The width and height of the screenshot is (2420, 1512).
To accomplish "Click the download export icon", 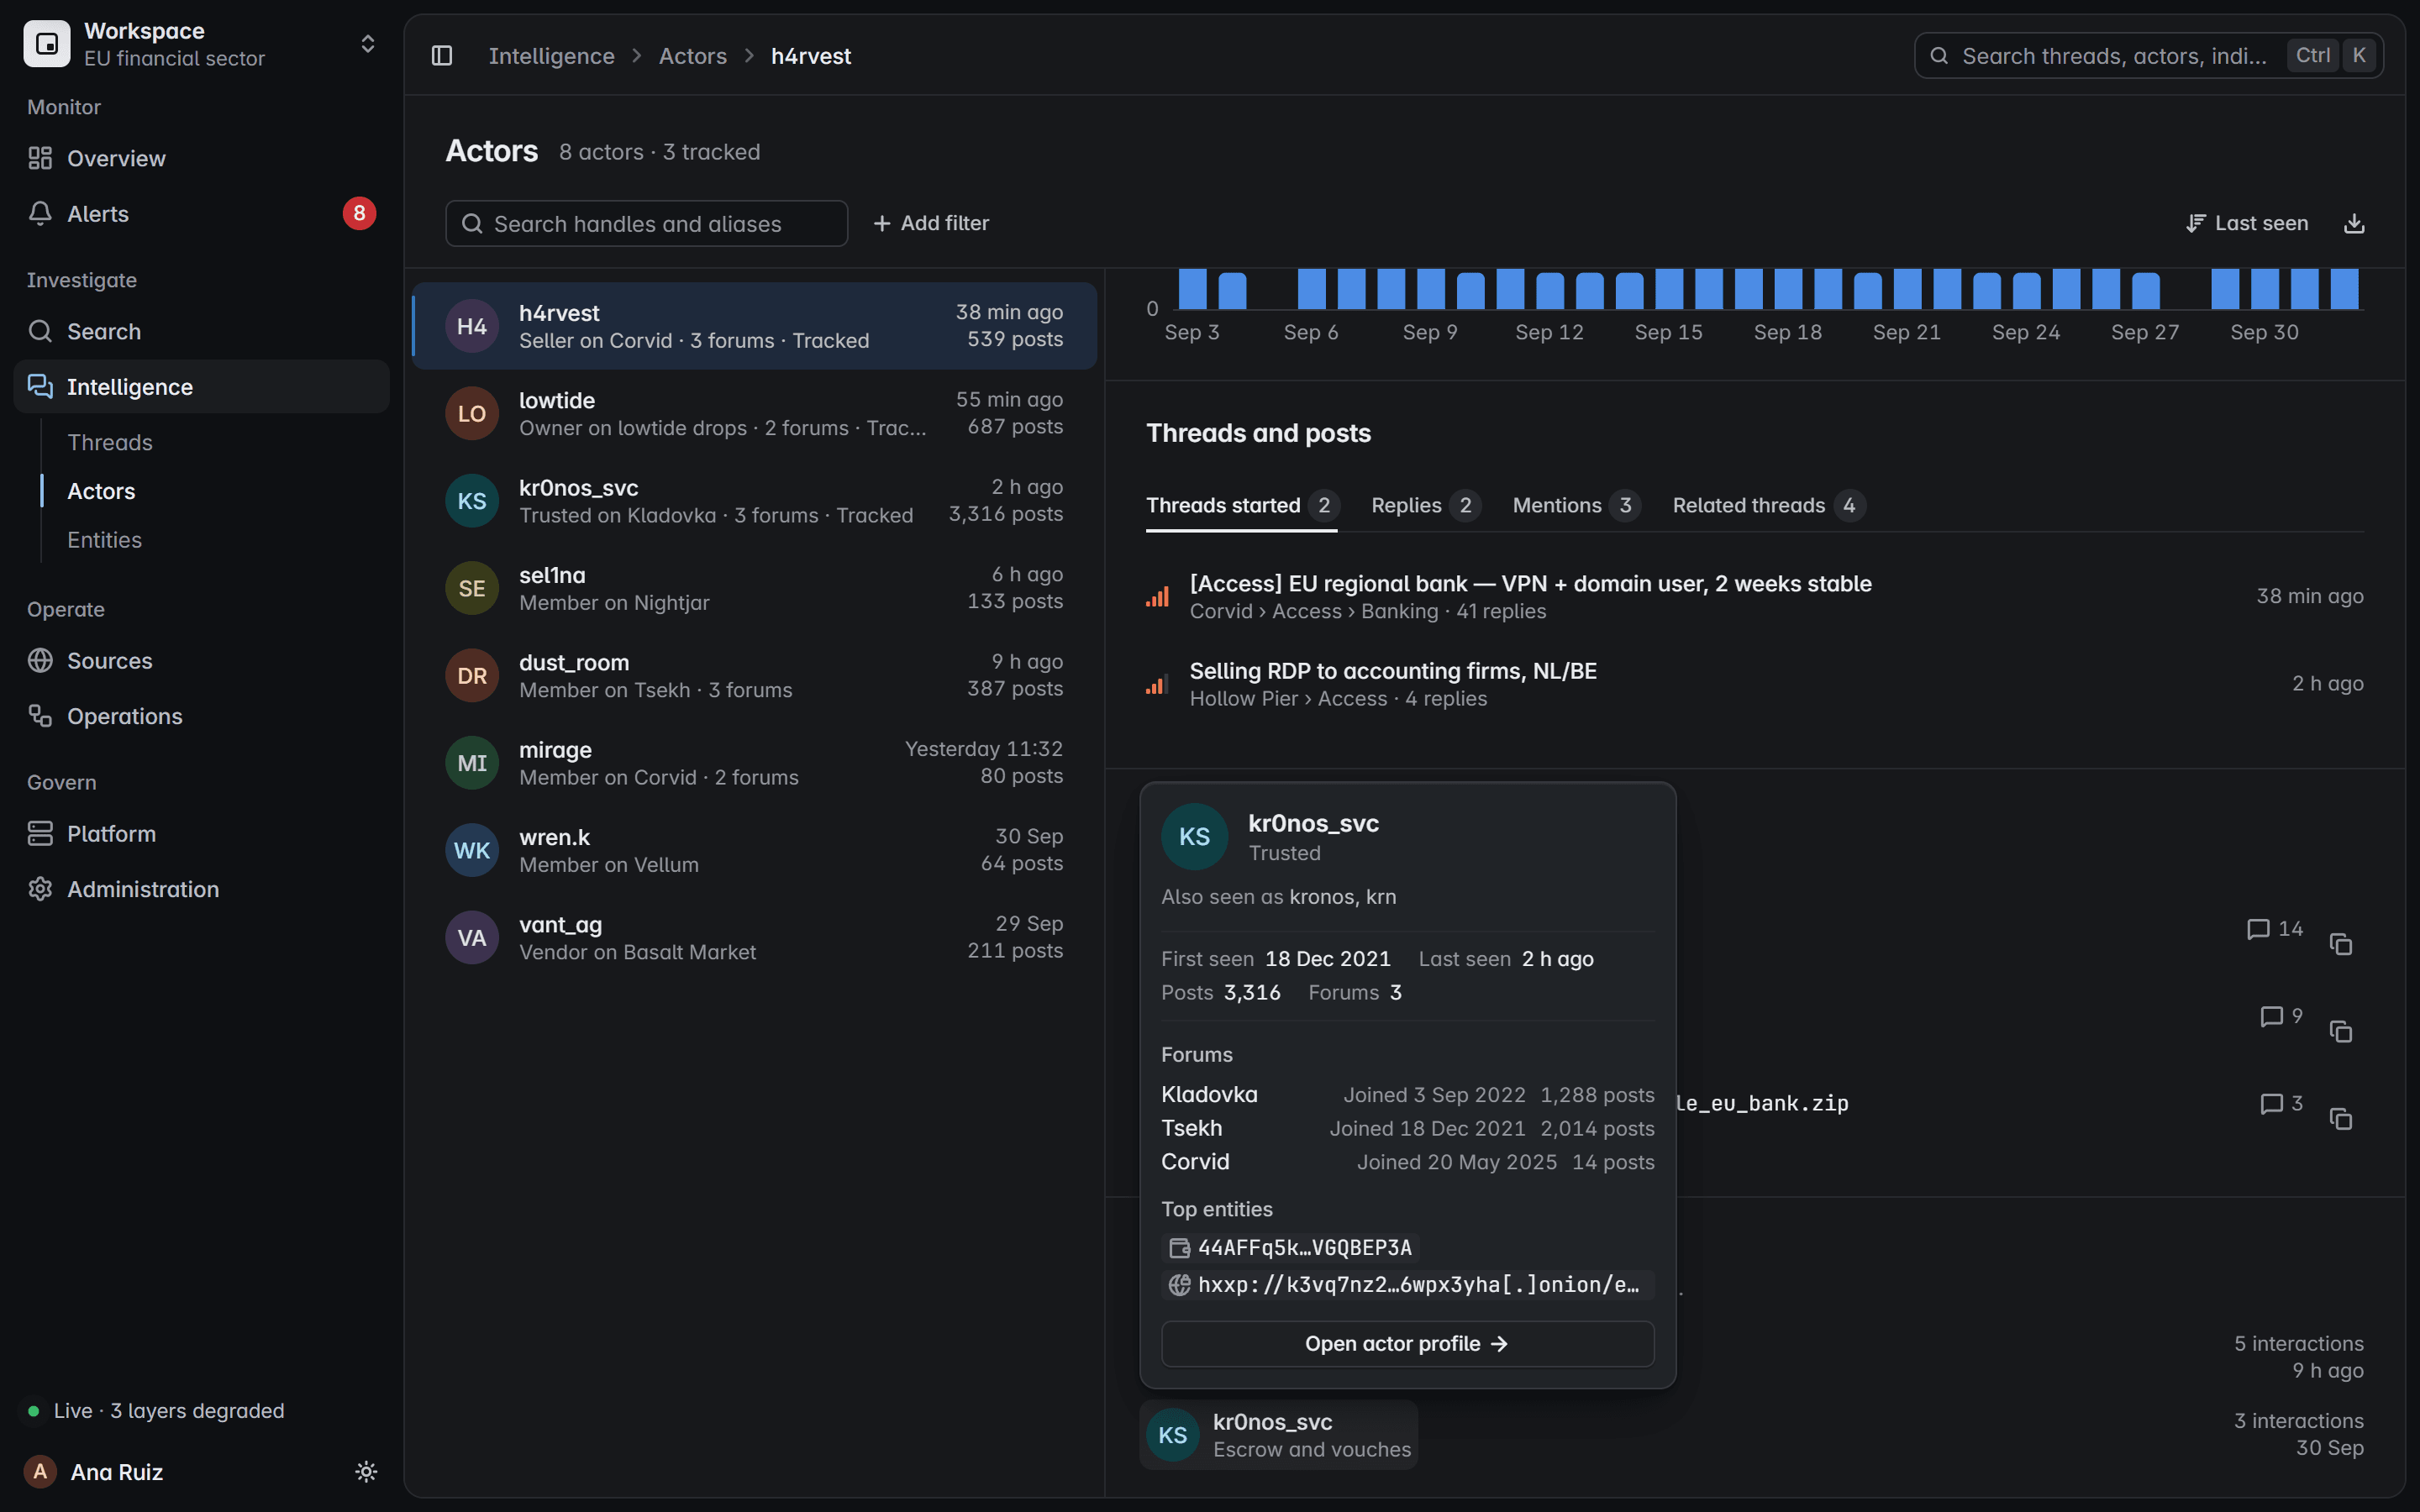I will pos(2354,223).
